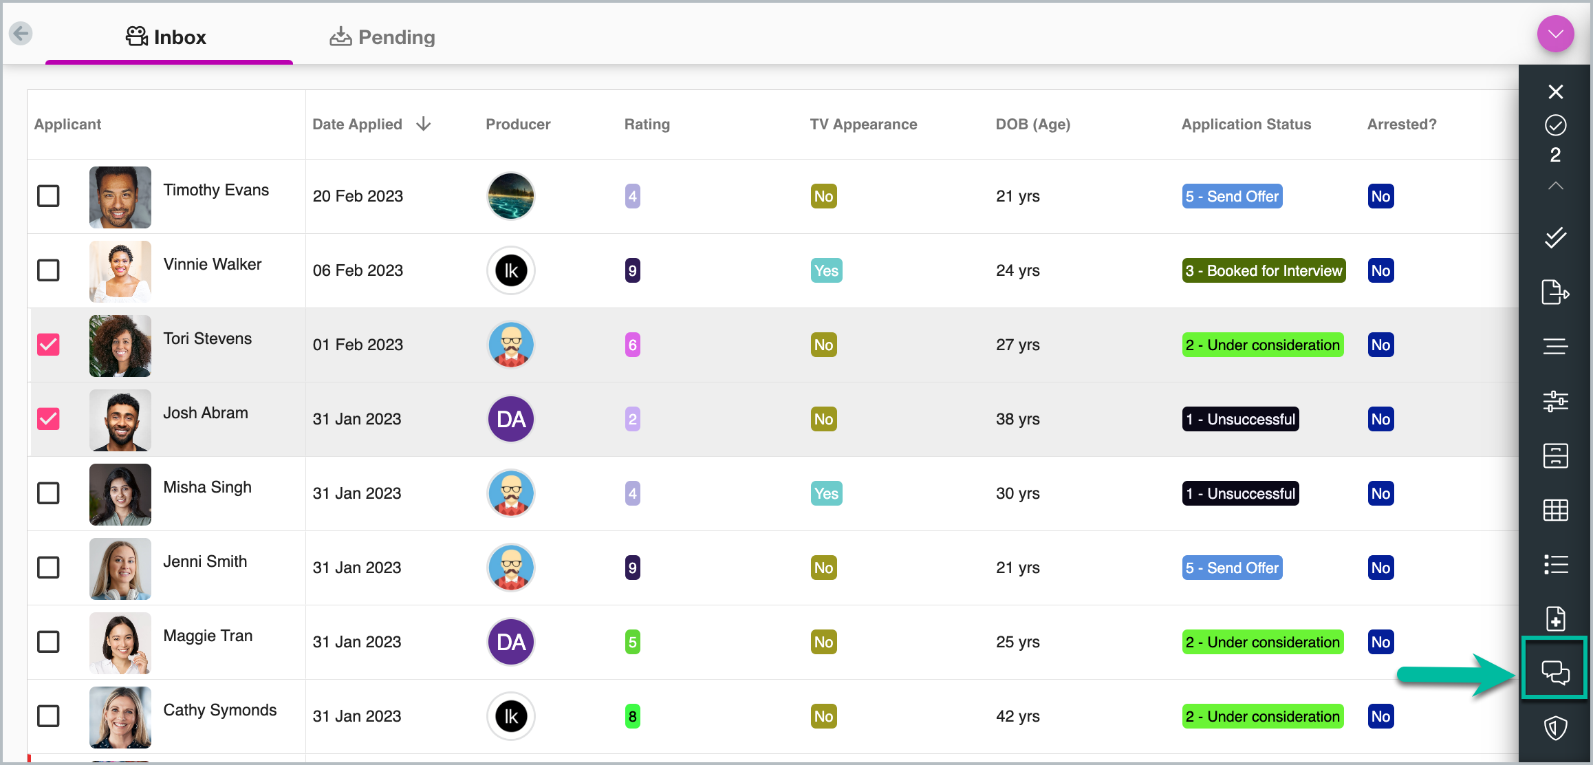Click the shield icon in sidebar
Screen dimensions: 1593x765
[x=1555, y=727]
